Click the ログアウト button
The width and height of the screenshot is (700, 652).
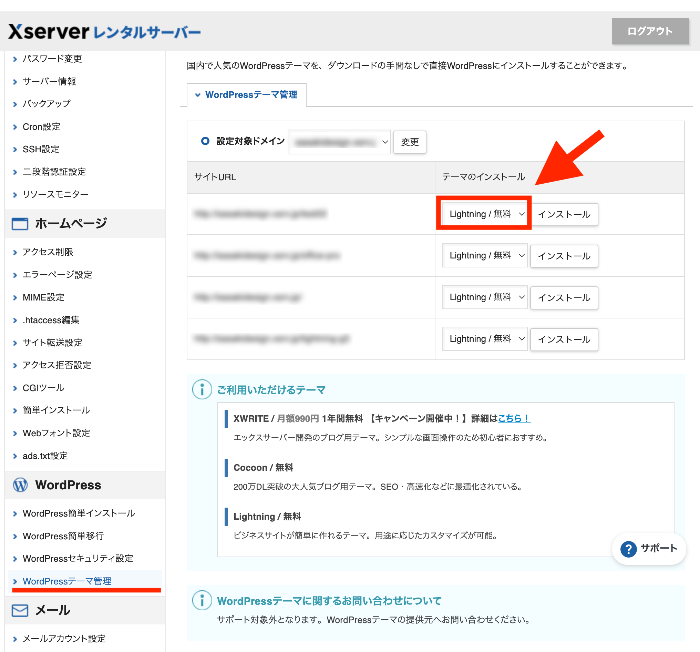point(650,31)
